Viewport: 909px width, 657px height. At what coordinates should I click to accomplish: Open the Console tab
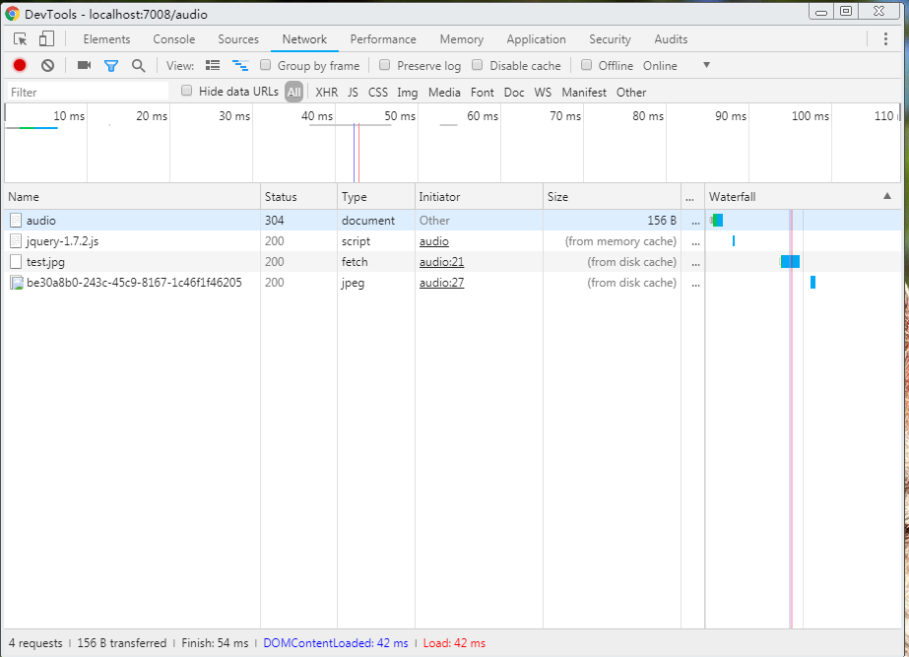point(174,38)
